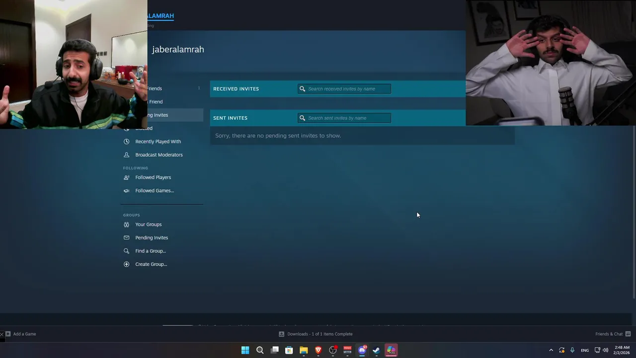The width and height of the screenshot is (636, 358).
Task: Show hidden system tray icons
Action: coord(551,350)
